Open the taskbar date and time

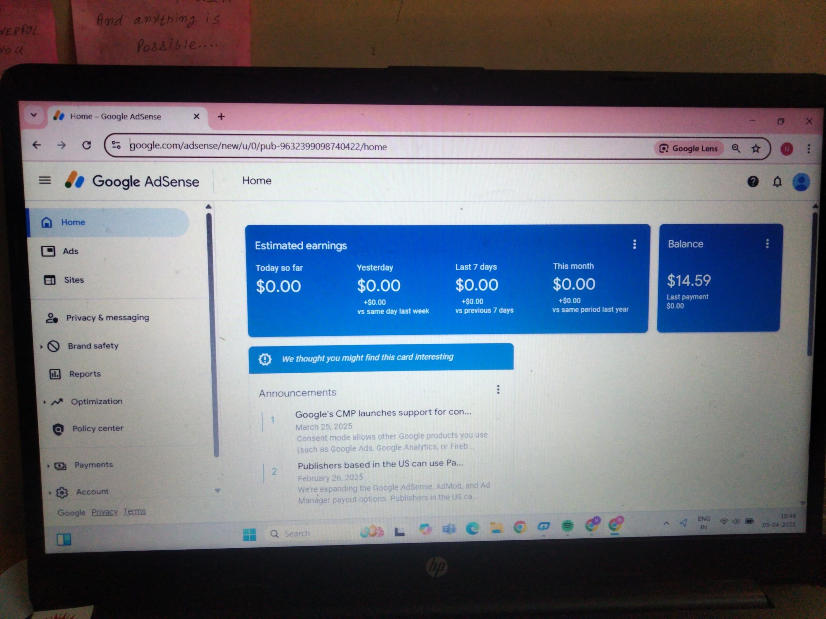[779, 520]
